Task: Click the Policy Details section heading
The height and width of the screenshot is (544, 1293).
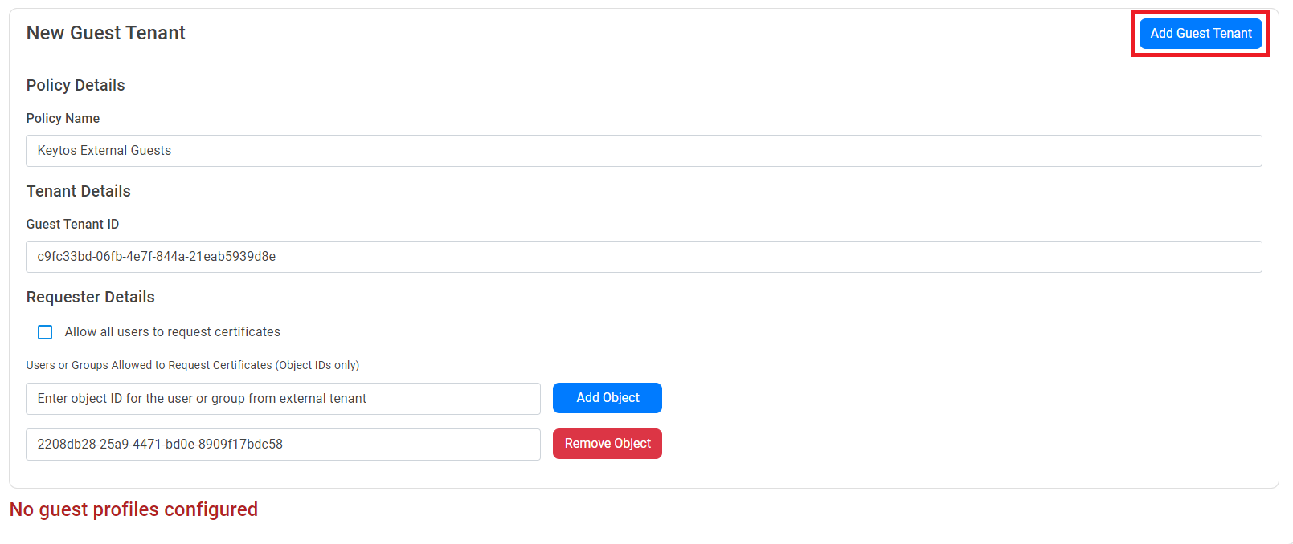Action: [x=76, y=85]
